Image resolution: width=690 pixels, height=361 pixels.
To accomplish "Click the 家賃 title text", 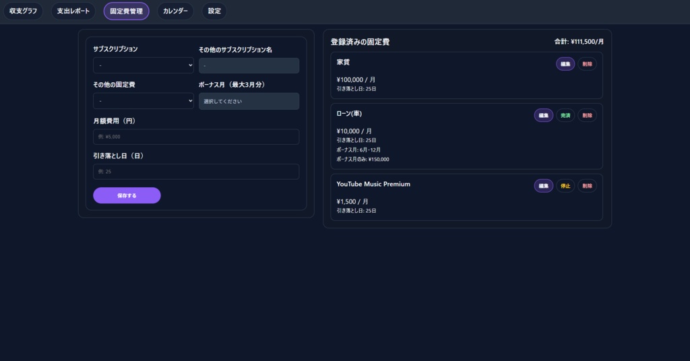I will click(343, 63).
